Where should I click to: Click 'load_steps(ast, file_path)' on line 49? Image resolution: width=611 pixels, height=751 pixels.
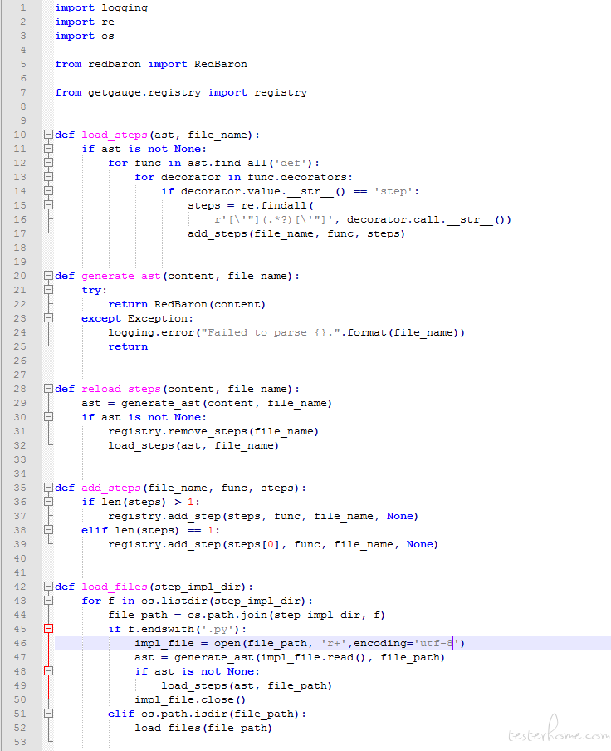pyautogui.click(x=247, y=686)
